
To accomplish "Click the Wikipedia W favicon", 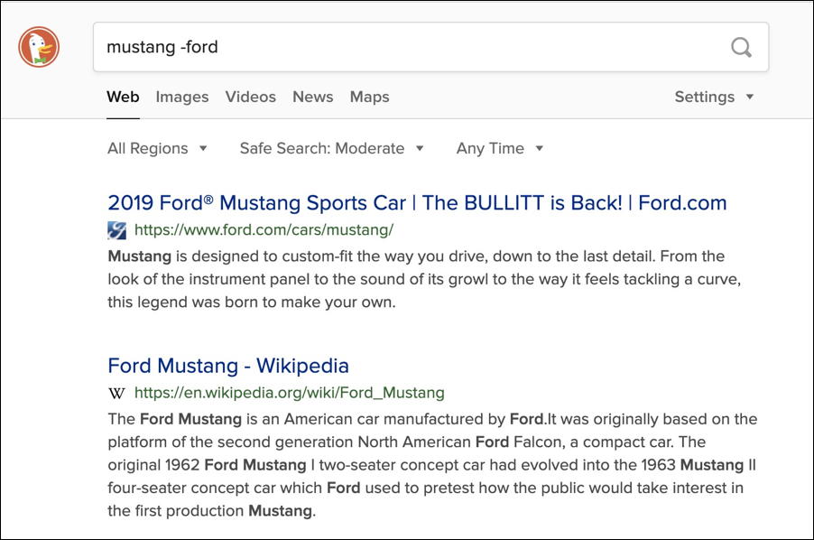I will 116,393.
